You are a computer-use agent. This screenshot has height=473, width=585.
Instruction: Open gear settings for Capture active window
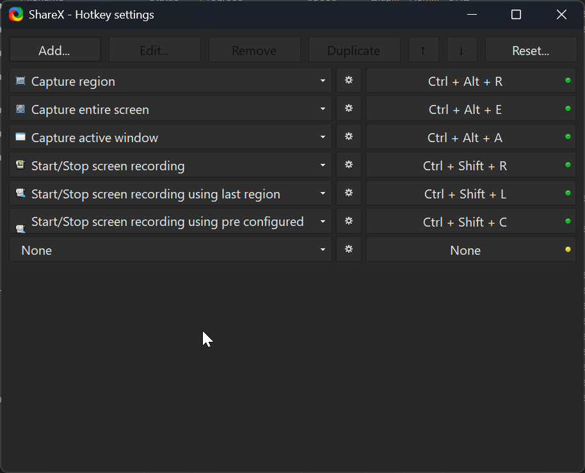pos(349,137)
